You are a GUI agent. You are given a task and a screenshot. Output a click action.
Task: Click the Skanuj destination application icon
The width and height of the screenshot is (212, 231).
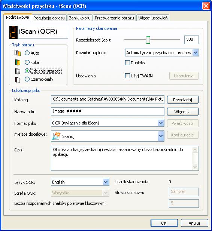pyautogui.click(x=56, y=136)
